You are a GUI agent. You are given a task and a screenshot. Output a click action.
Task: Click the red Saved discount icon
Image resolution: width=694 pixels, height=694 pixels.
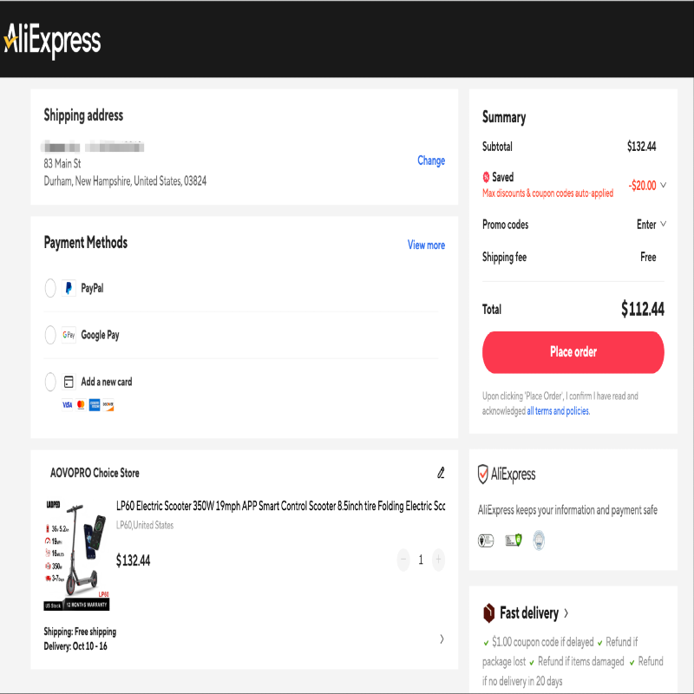pyautogui.click(x=486, y=177)
